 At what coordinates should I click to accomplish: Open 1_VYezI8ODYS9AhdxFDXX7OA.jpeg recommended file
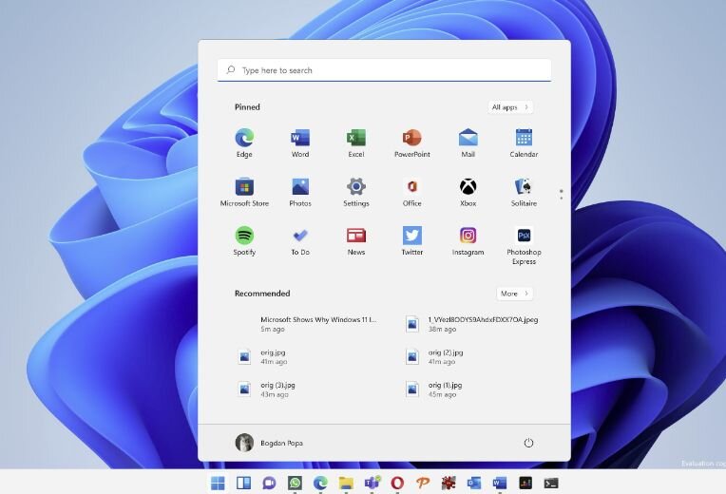click(x=472, y=324)
